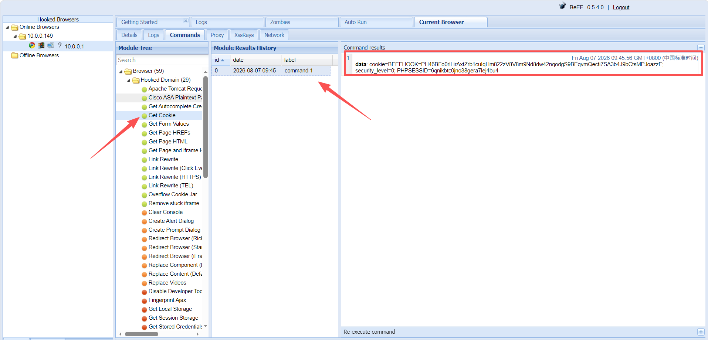Select the Cisco ASA Plaintext module
The height and width of the screenshot is (340, 708).
click(175, 98)
